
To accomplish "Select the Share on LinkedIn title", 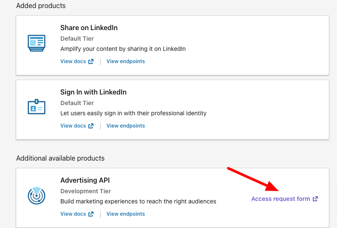I will 89,28.
